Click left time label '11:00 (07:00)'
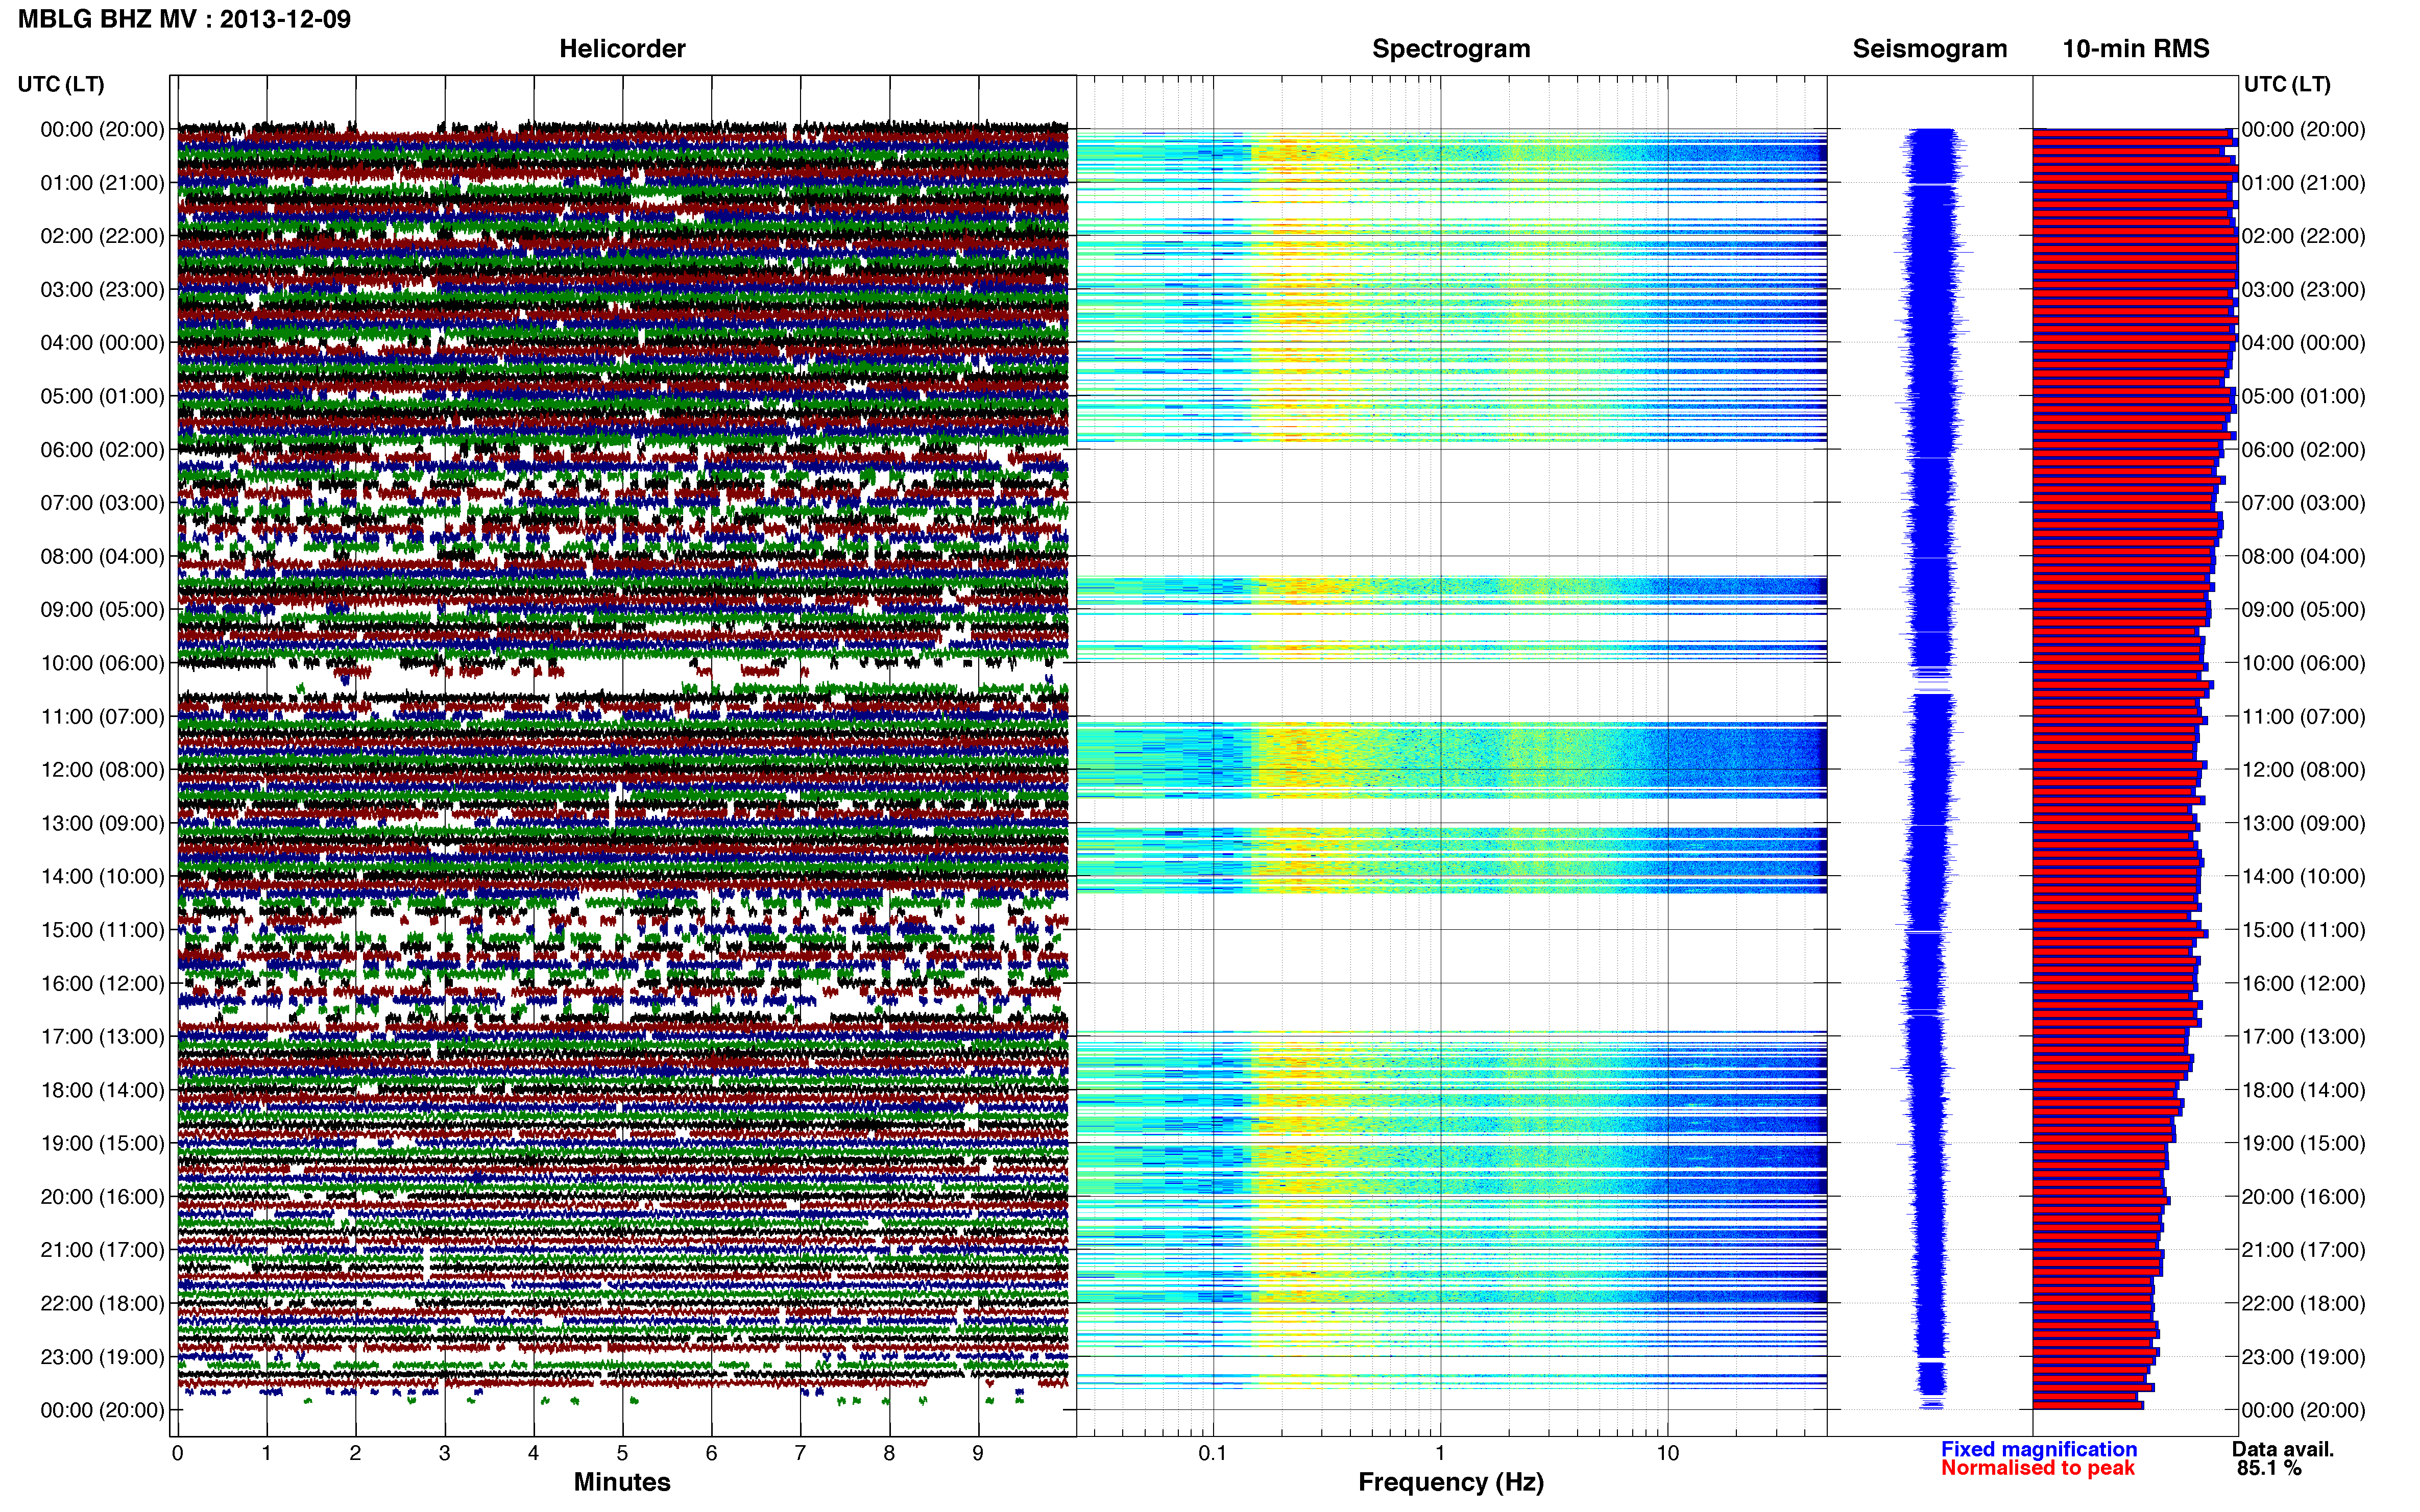The width and height of the screenshot is (2420, 1512). [x=102, y=716]
